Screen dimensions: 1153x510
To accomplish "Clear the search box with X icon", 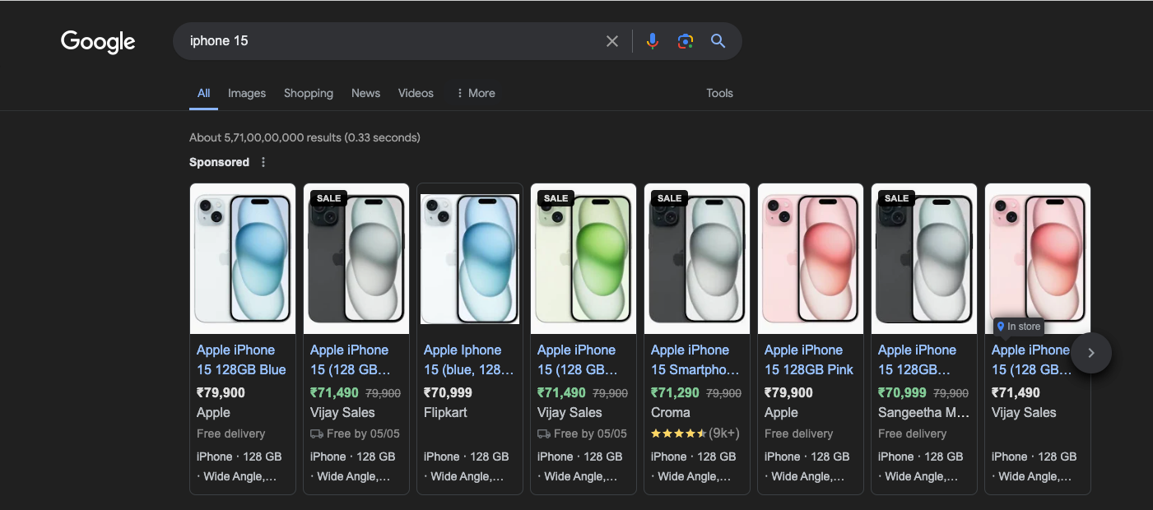I will pos(612,41).
